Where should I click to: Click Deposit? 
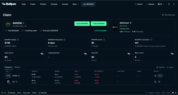coord(150,4)
